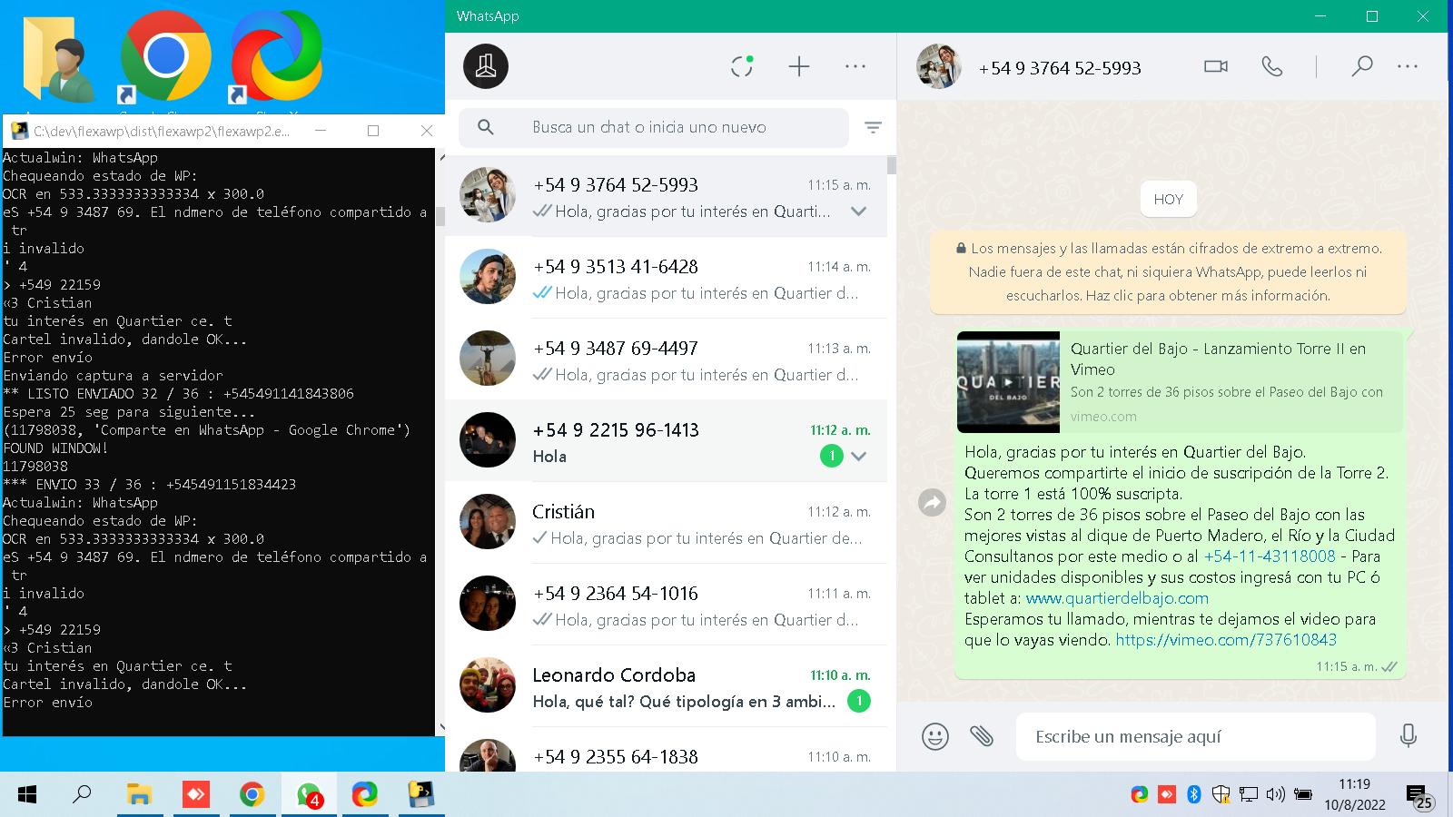
Task: Click the search magnifier in chat list
Action: click(486, 127)
